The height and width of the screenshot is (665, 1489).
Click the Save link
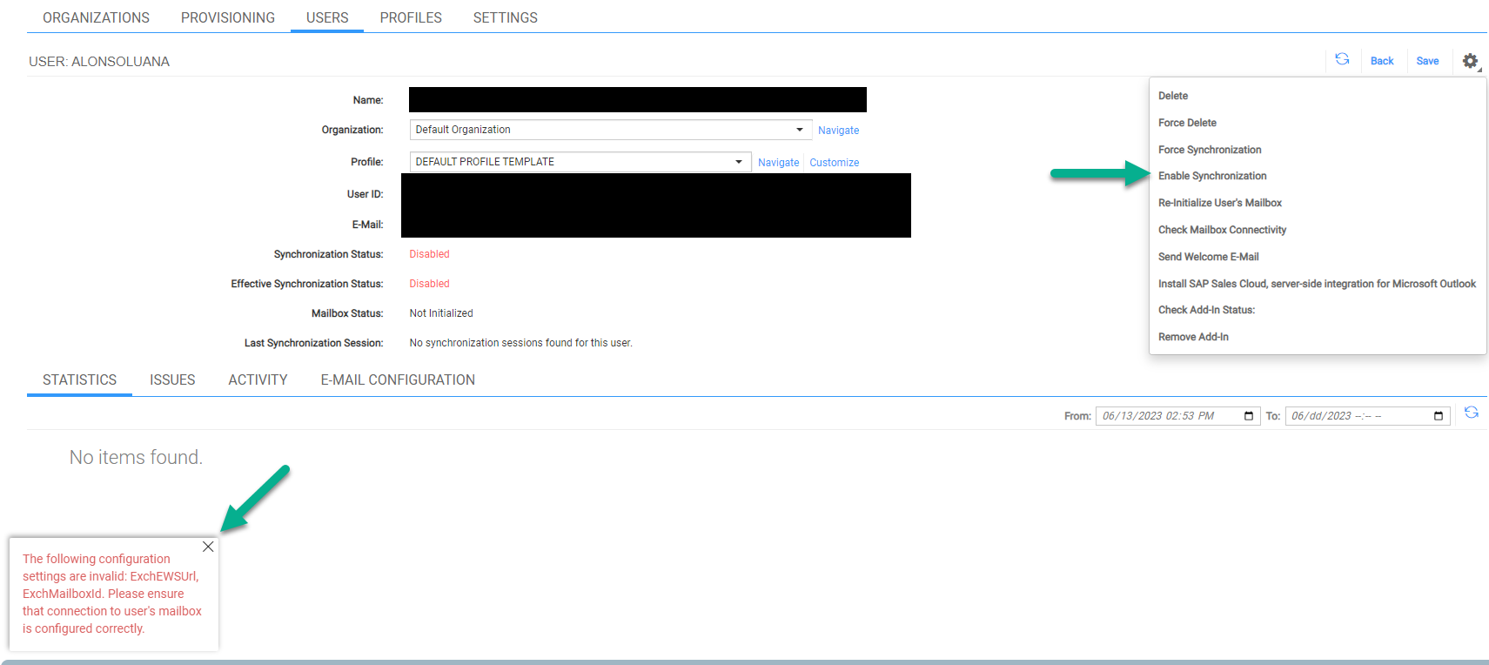pos(1427,61)
